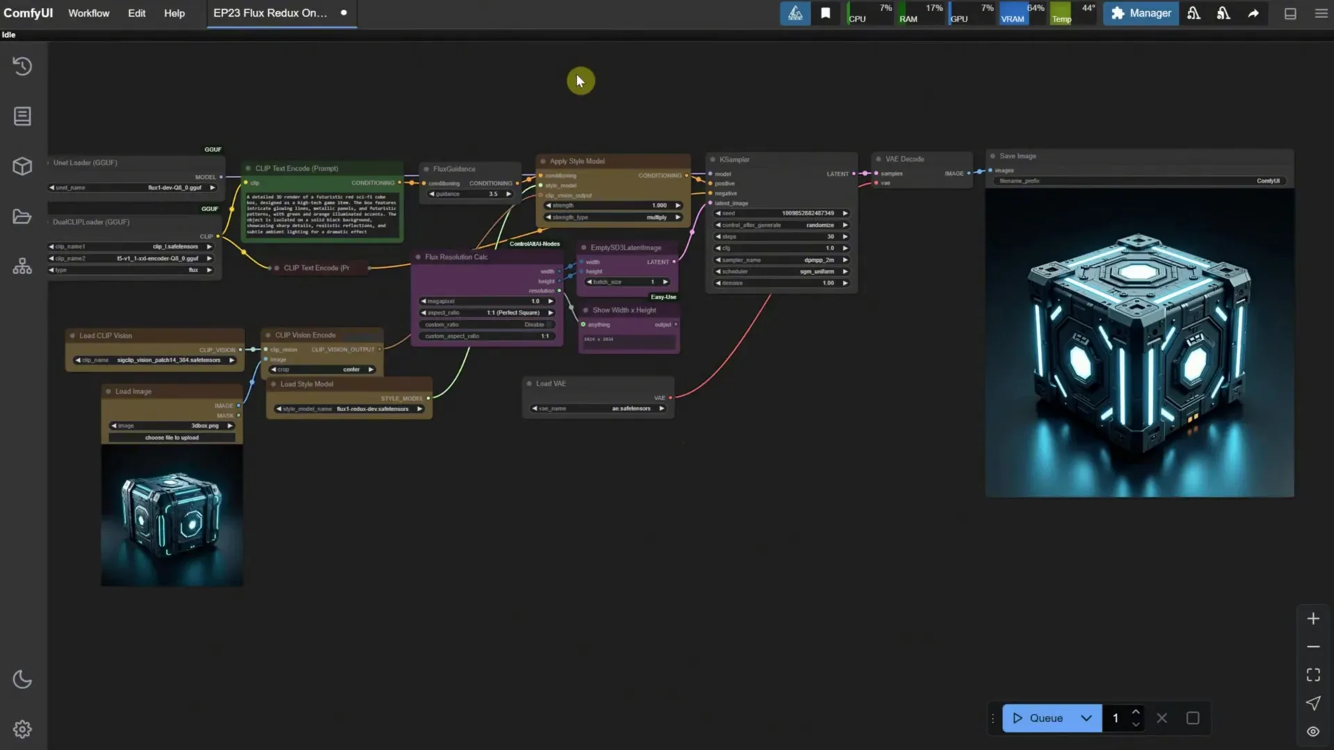Image resolution: width=1334 pixels, height=750 pixels.
Task: Open the aspect_ratio Perfect Square dropdown
Action: (x=514, y=312)
